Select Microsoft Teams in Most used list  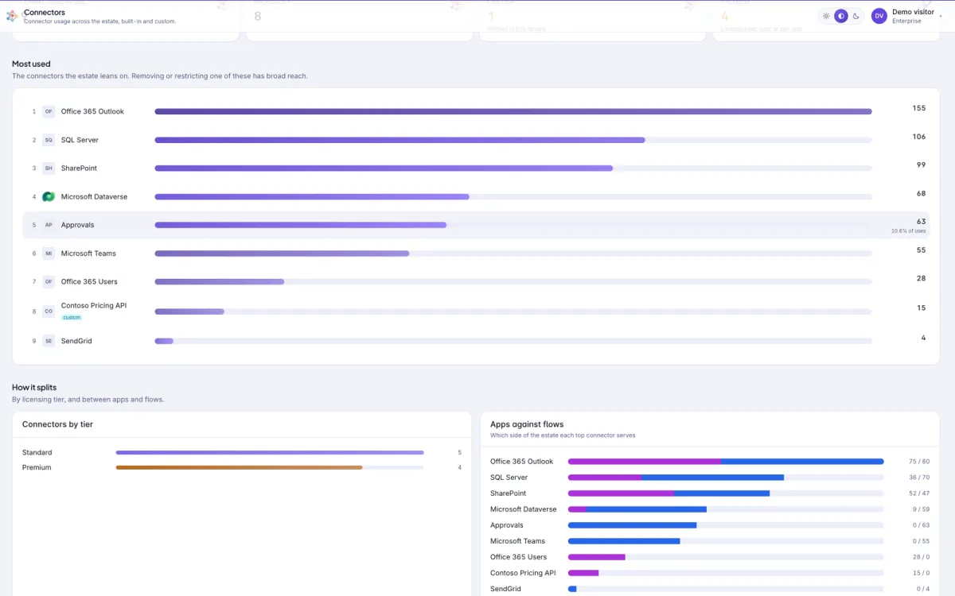click(88, 253)
